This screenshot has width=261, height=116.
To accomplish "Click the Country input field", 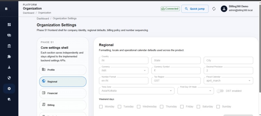I will [124, 60].
